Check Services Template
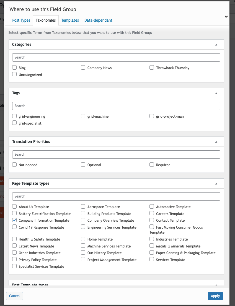This screenshot has height=306, width=235. [152, 259]
